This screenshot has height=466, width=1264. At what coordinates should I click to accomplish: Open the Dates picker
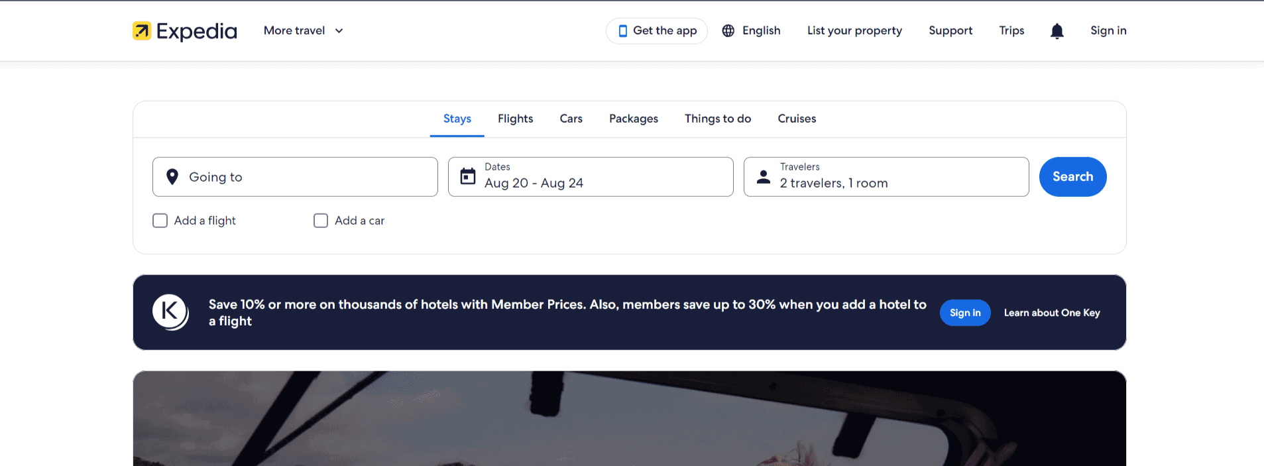[x=590, y=176]
